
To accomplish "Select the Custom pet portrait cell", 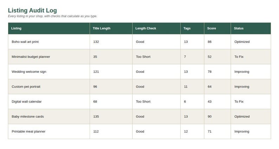I will (49, 87).
